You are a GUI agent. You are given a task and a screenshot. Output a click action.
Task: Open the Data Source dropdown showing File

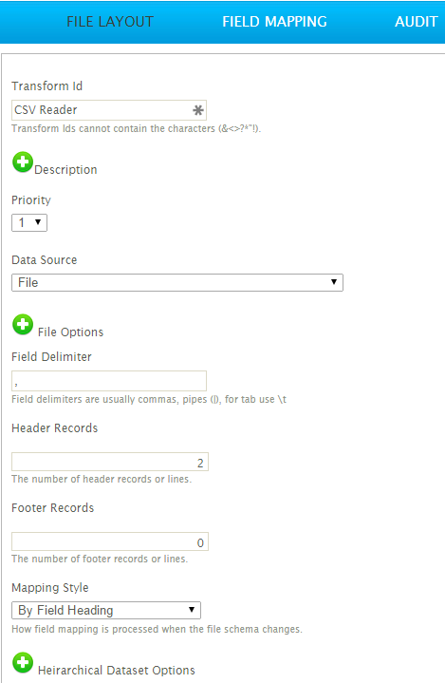[x=177, y=282]
